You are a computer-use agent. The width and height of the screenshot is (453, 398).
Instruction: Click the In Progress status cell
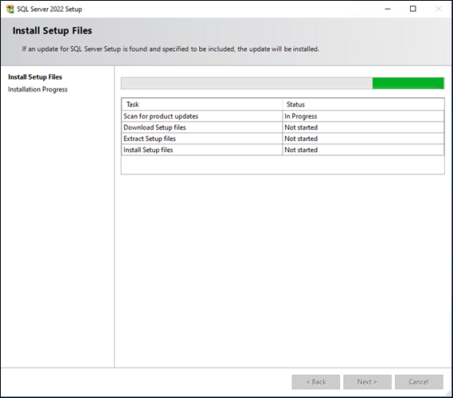363,116
